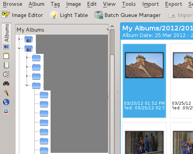The image size is (193, 154).
Task: Click the Light Table bulb icon
Action: pyautogui.click(x=54, y=15)
